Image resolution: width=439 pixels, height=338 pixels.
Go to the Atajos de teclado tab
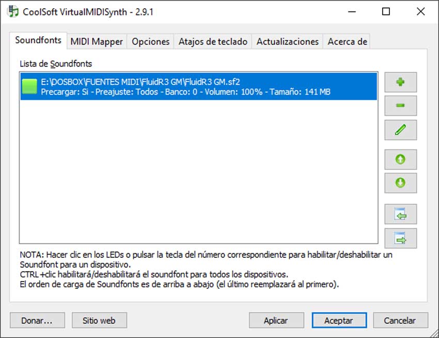pyautogui.click(x=213, y=41)
